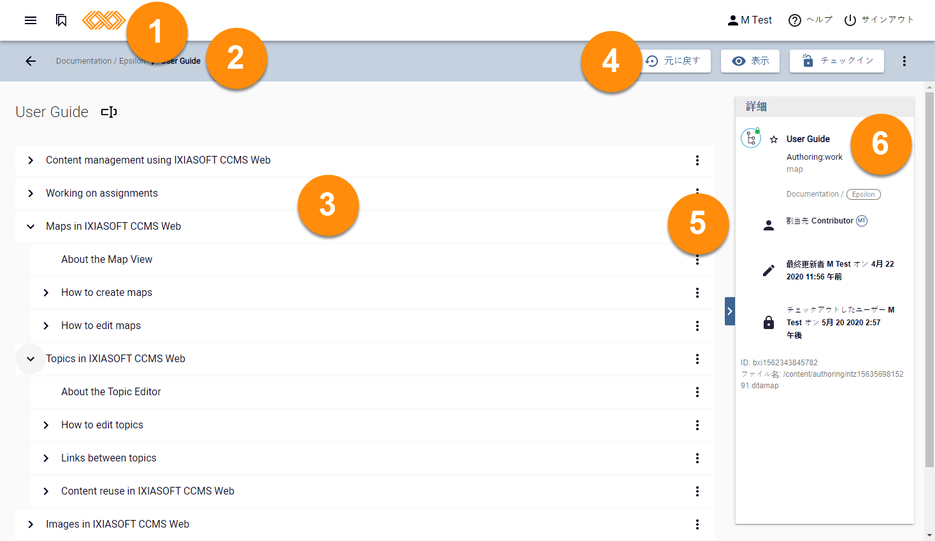Click the Authoring:work status text
The image size is (935, 541).
[815, 157]
